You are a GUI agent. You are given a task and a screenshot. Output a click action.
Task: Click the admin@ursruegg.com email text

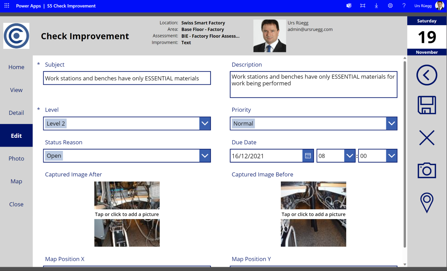click(x=310, y=29)
